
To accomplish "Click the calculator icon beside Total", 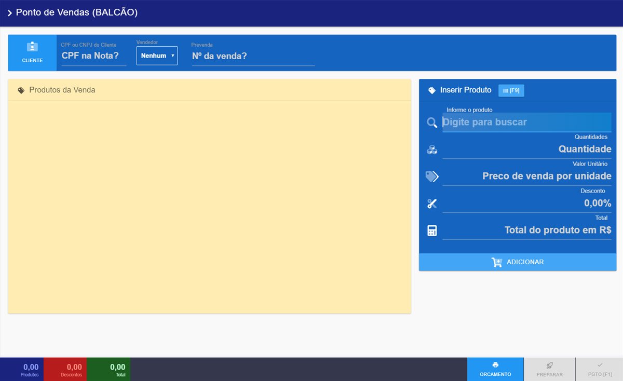I will coord(432,230).
